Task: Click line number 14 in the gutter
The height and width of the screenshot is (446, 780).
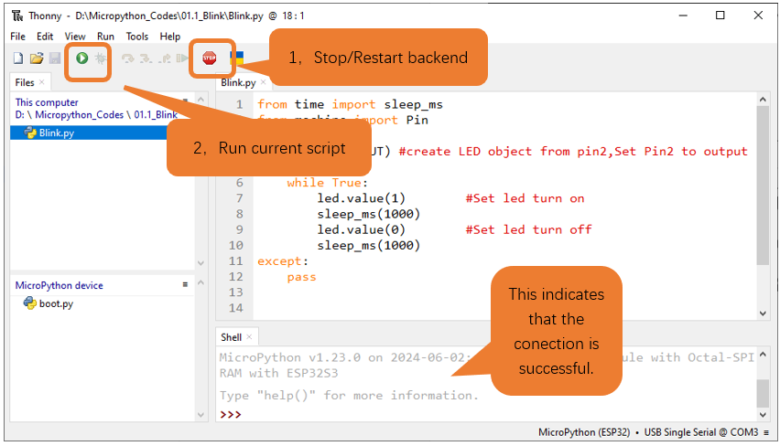Action: click(236, 308)
